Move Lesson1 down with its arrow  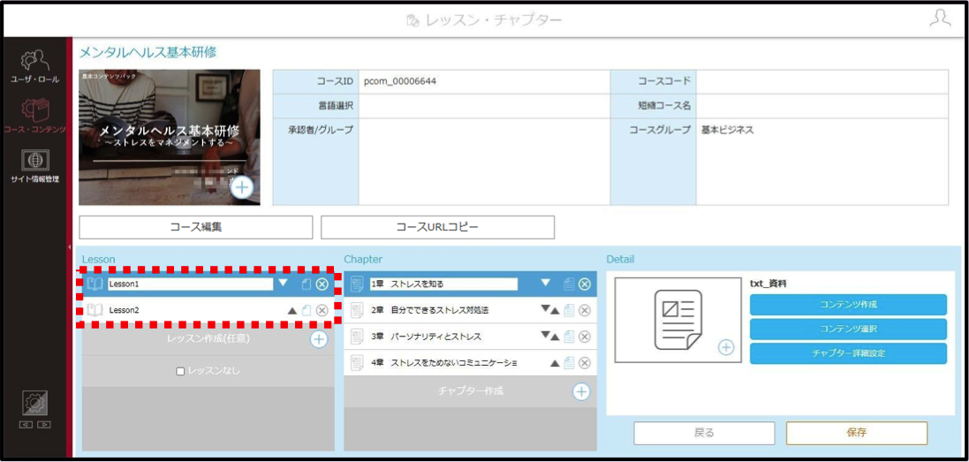click(283, 283)
